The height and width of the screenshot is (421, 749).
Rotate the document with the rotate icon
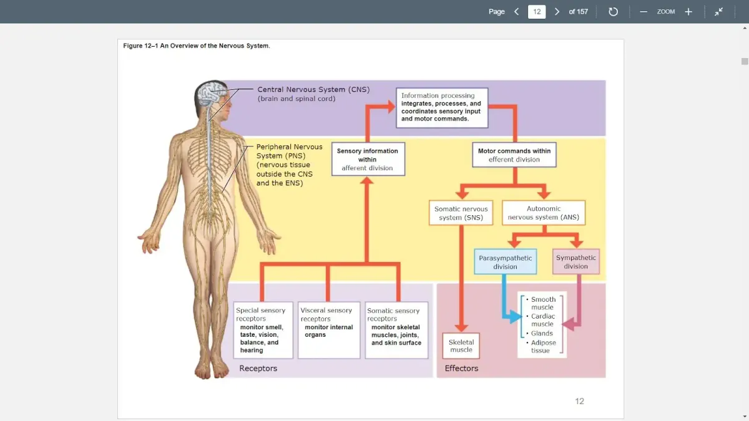[x=613, y=11]
